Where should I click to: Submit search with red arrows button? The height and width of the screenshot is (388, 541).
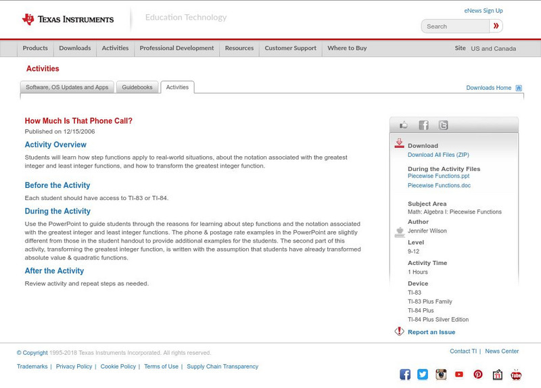(496, 26)
